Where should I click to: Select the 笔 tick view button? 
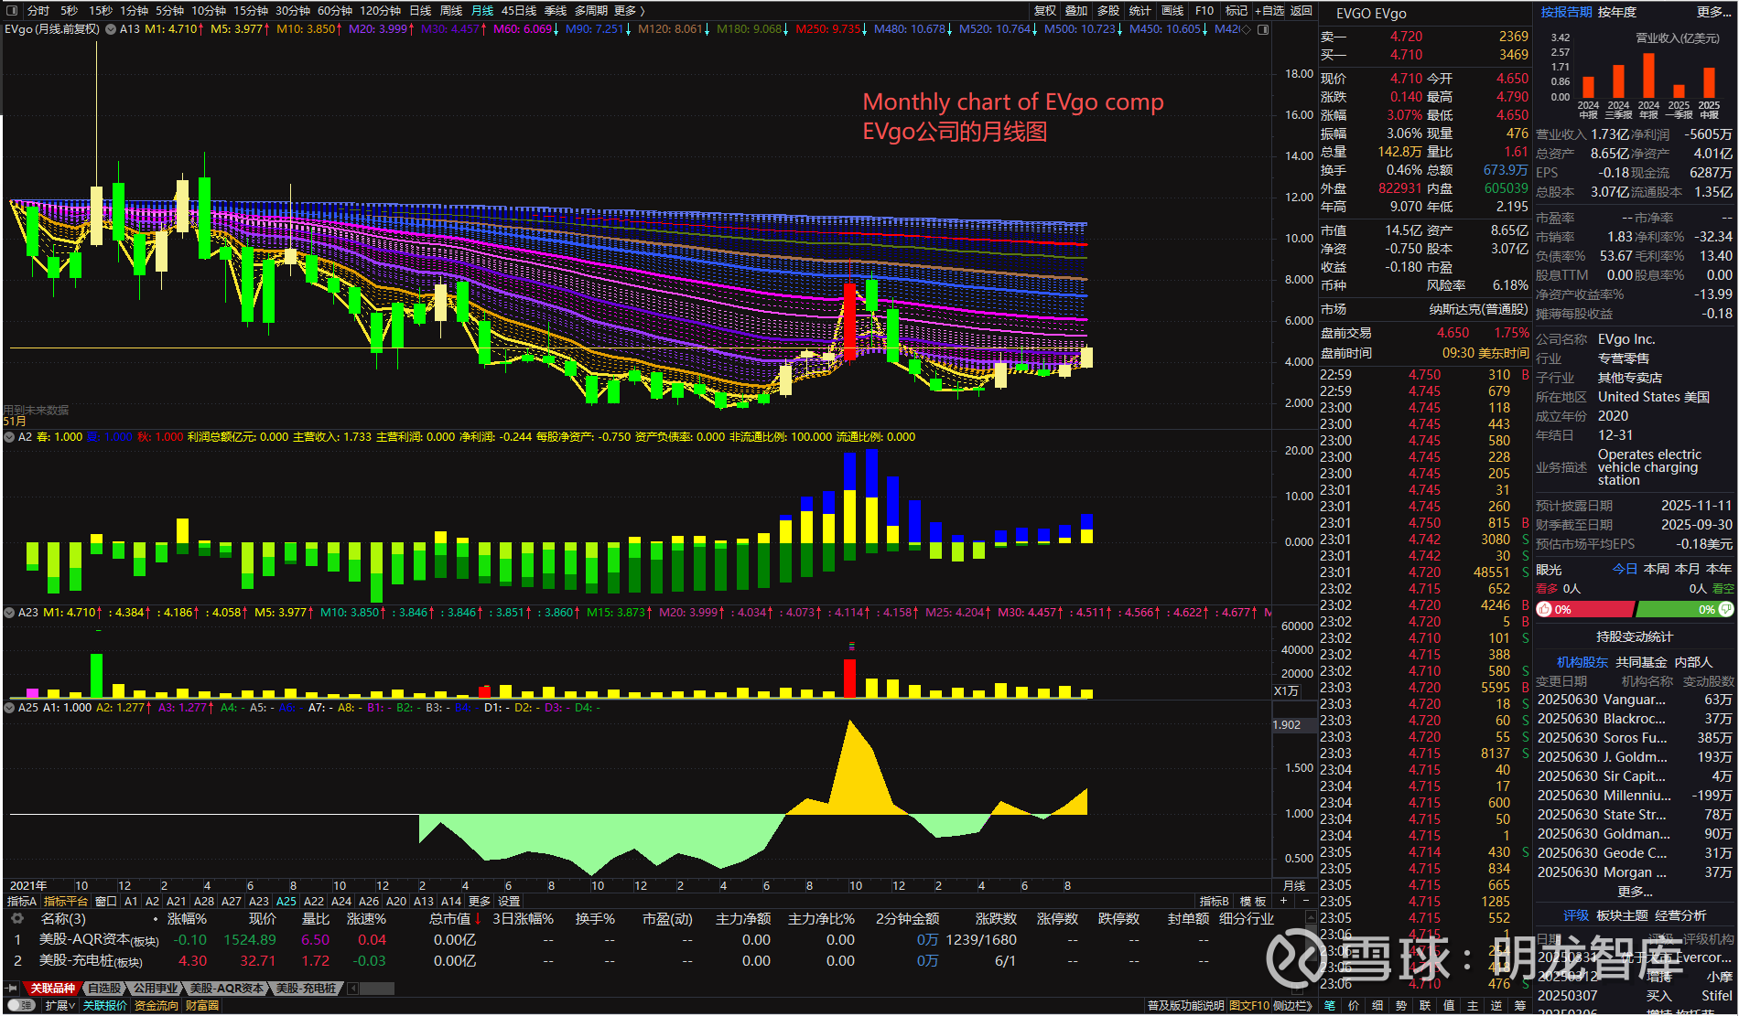pos(1330,1006)
